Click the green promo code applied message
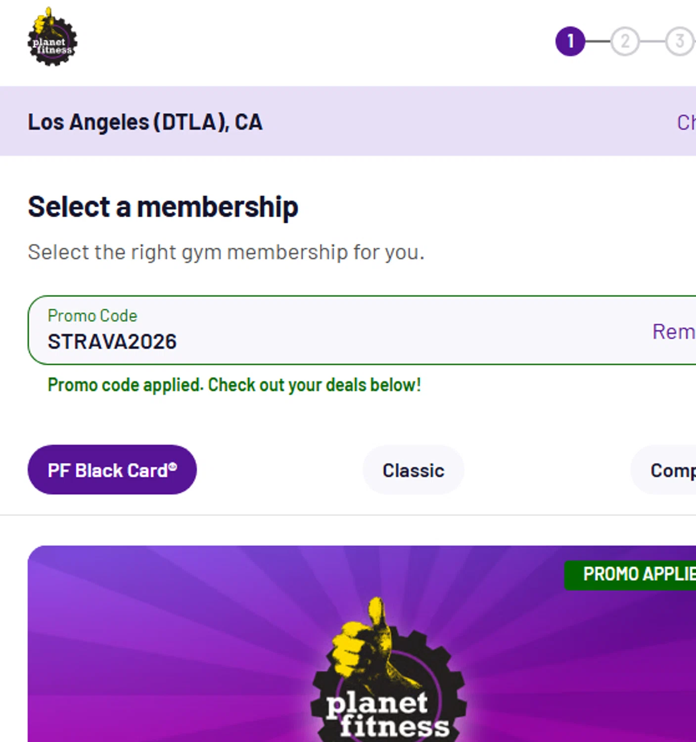The height and width of the screenshot is (742, 696). click(x=234, y=385)
